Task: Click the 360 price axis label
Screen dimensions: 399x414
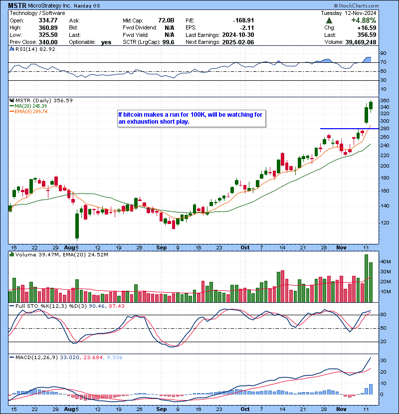Action: click(385, 100)
